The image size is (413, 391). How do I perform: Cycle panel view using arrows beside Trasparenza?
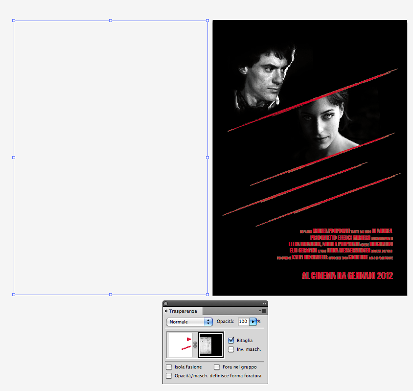166,311
